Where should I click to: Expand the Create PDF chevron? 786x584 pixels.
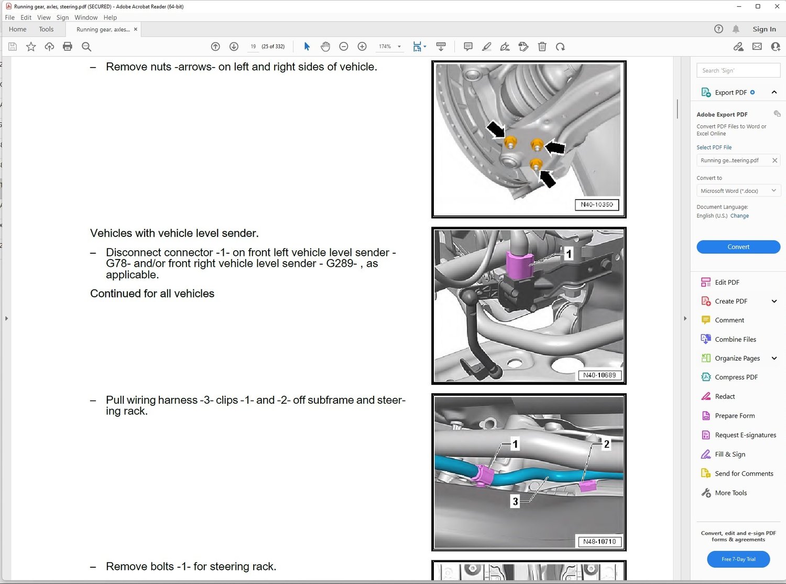[774, 301]
